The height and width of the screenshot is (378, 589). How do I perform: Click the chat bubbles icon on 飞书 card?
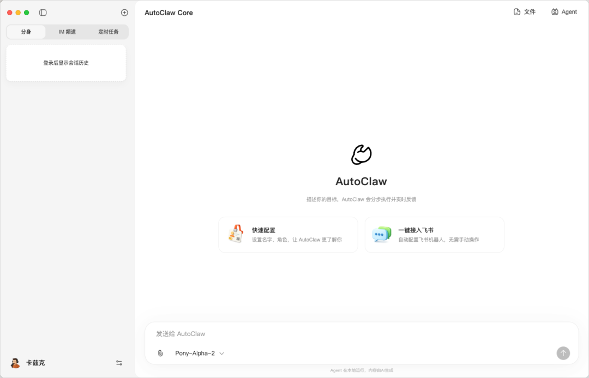[x=381, y=234]
